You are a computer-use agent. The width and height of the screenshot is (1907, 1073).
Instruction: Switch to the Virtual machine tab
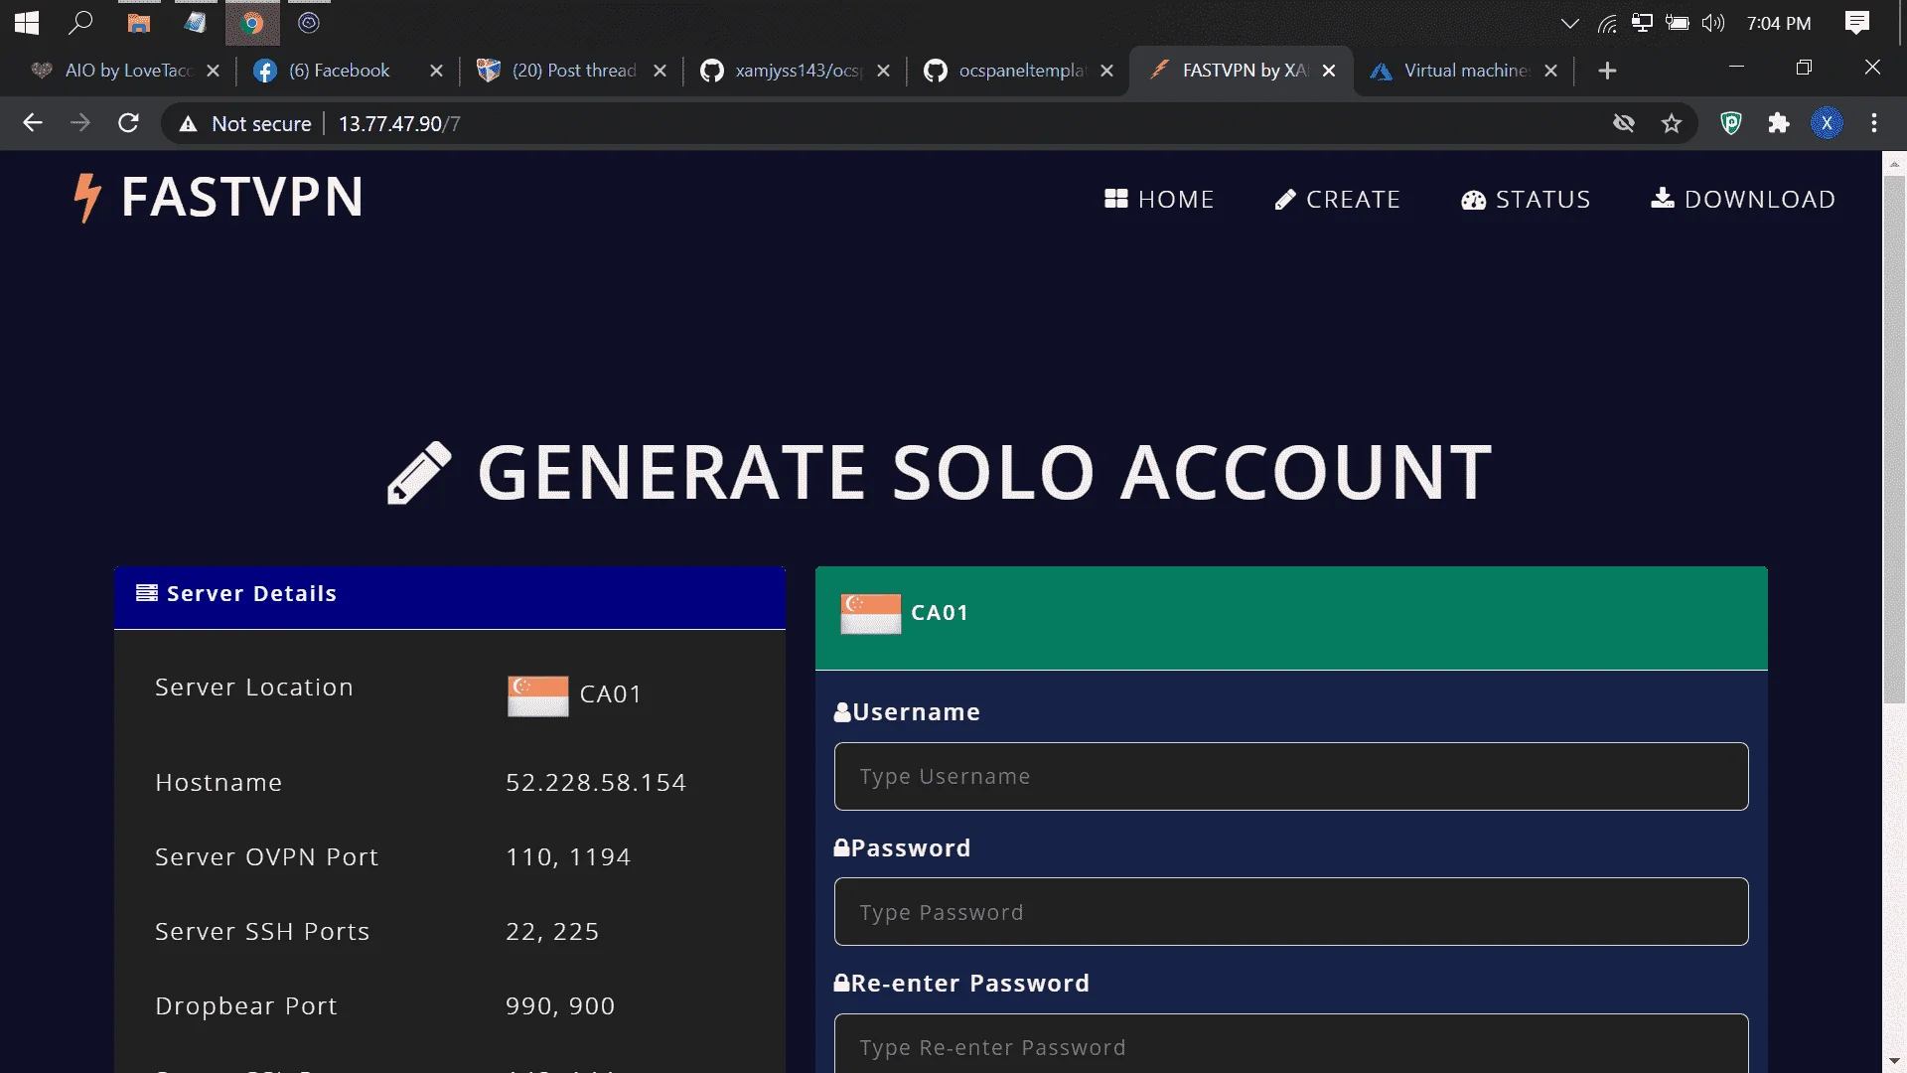[1452, 71]
